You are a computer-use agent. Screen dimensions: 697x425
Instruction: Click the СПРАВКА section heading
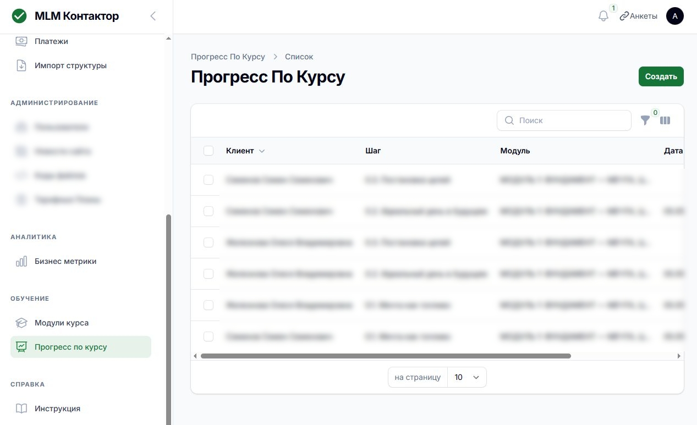click(28, 384)
